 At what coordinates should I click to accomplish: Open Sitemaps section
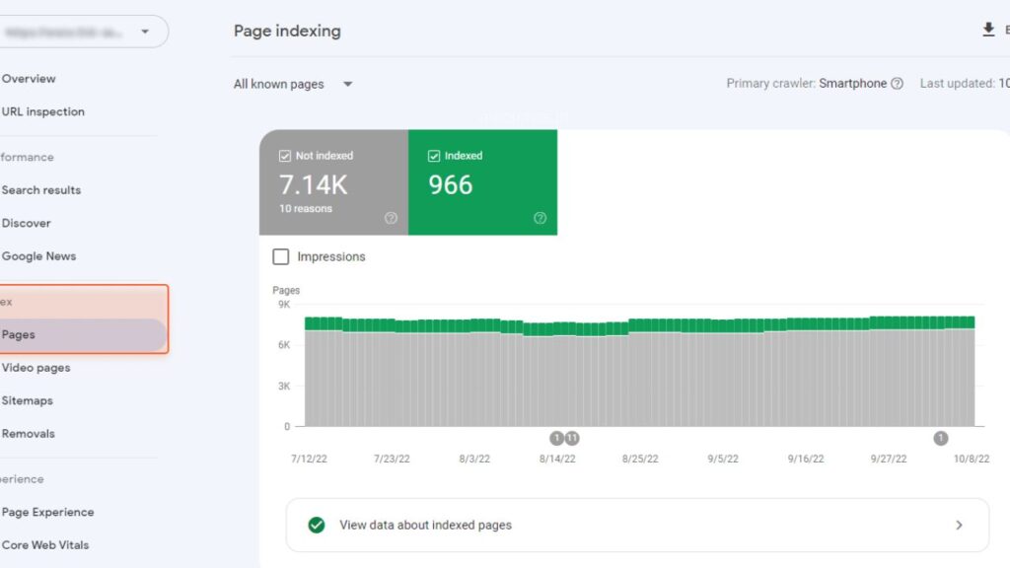[27, 400]
